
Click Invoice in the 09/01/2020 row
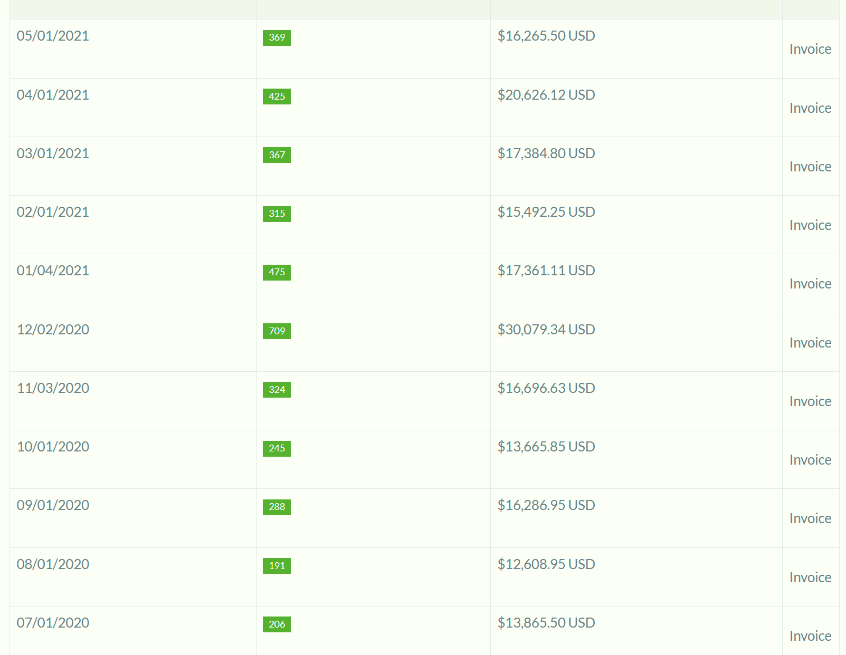click(810, 518)
